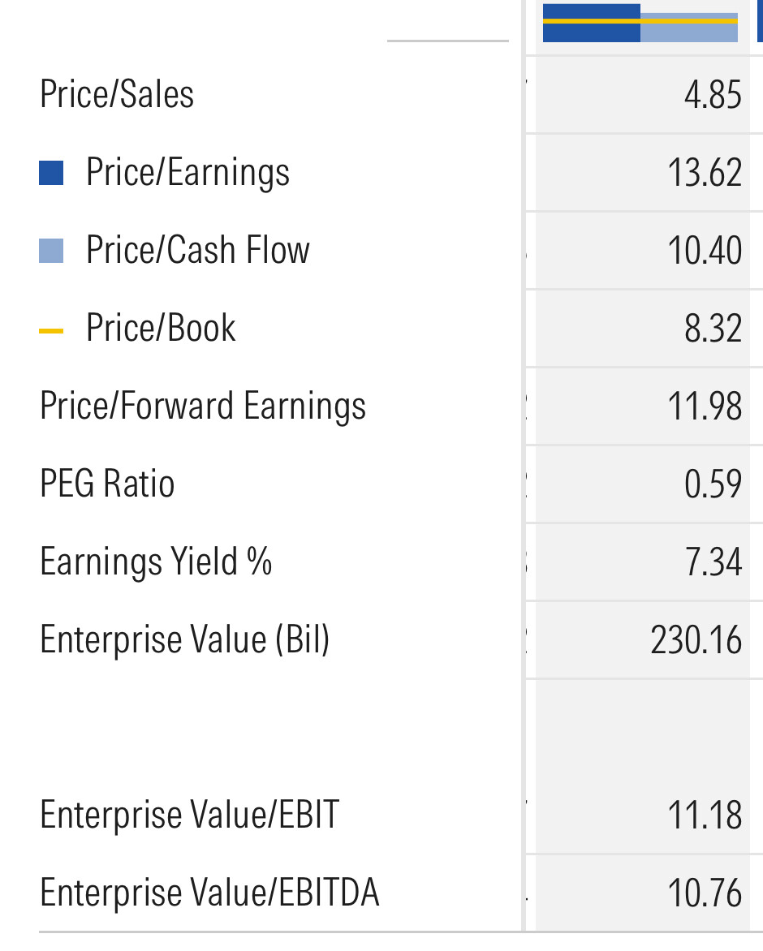
Task: Click the PEG Ratio label
Action: [x=107, y=484]
